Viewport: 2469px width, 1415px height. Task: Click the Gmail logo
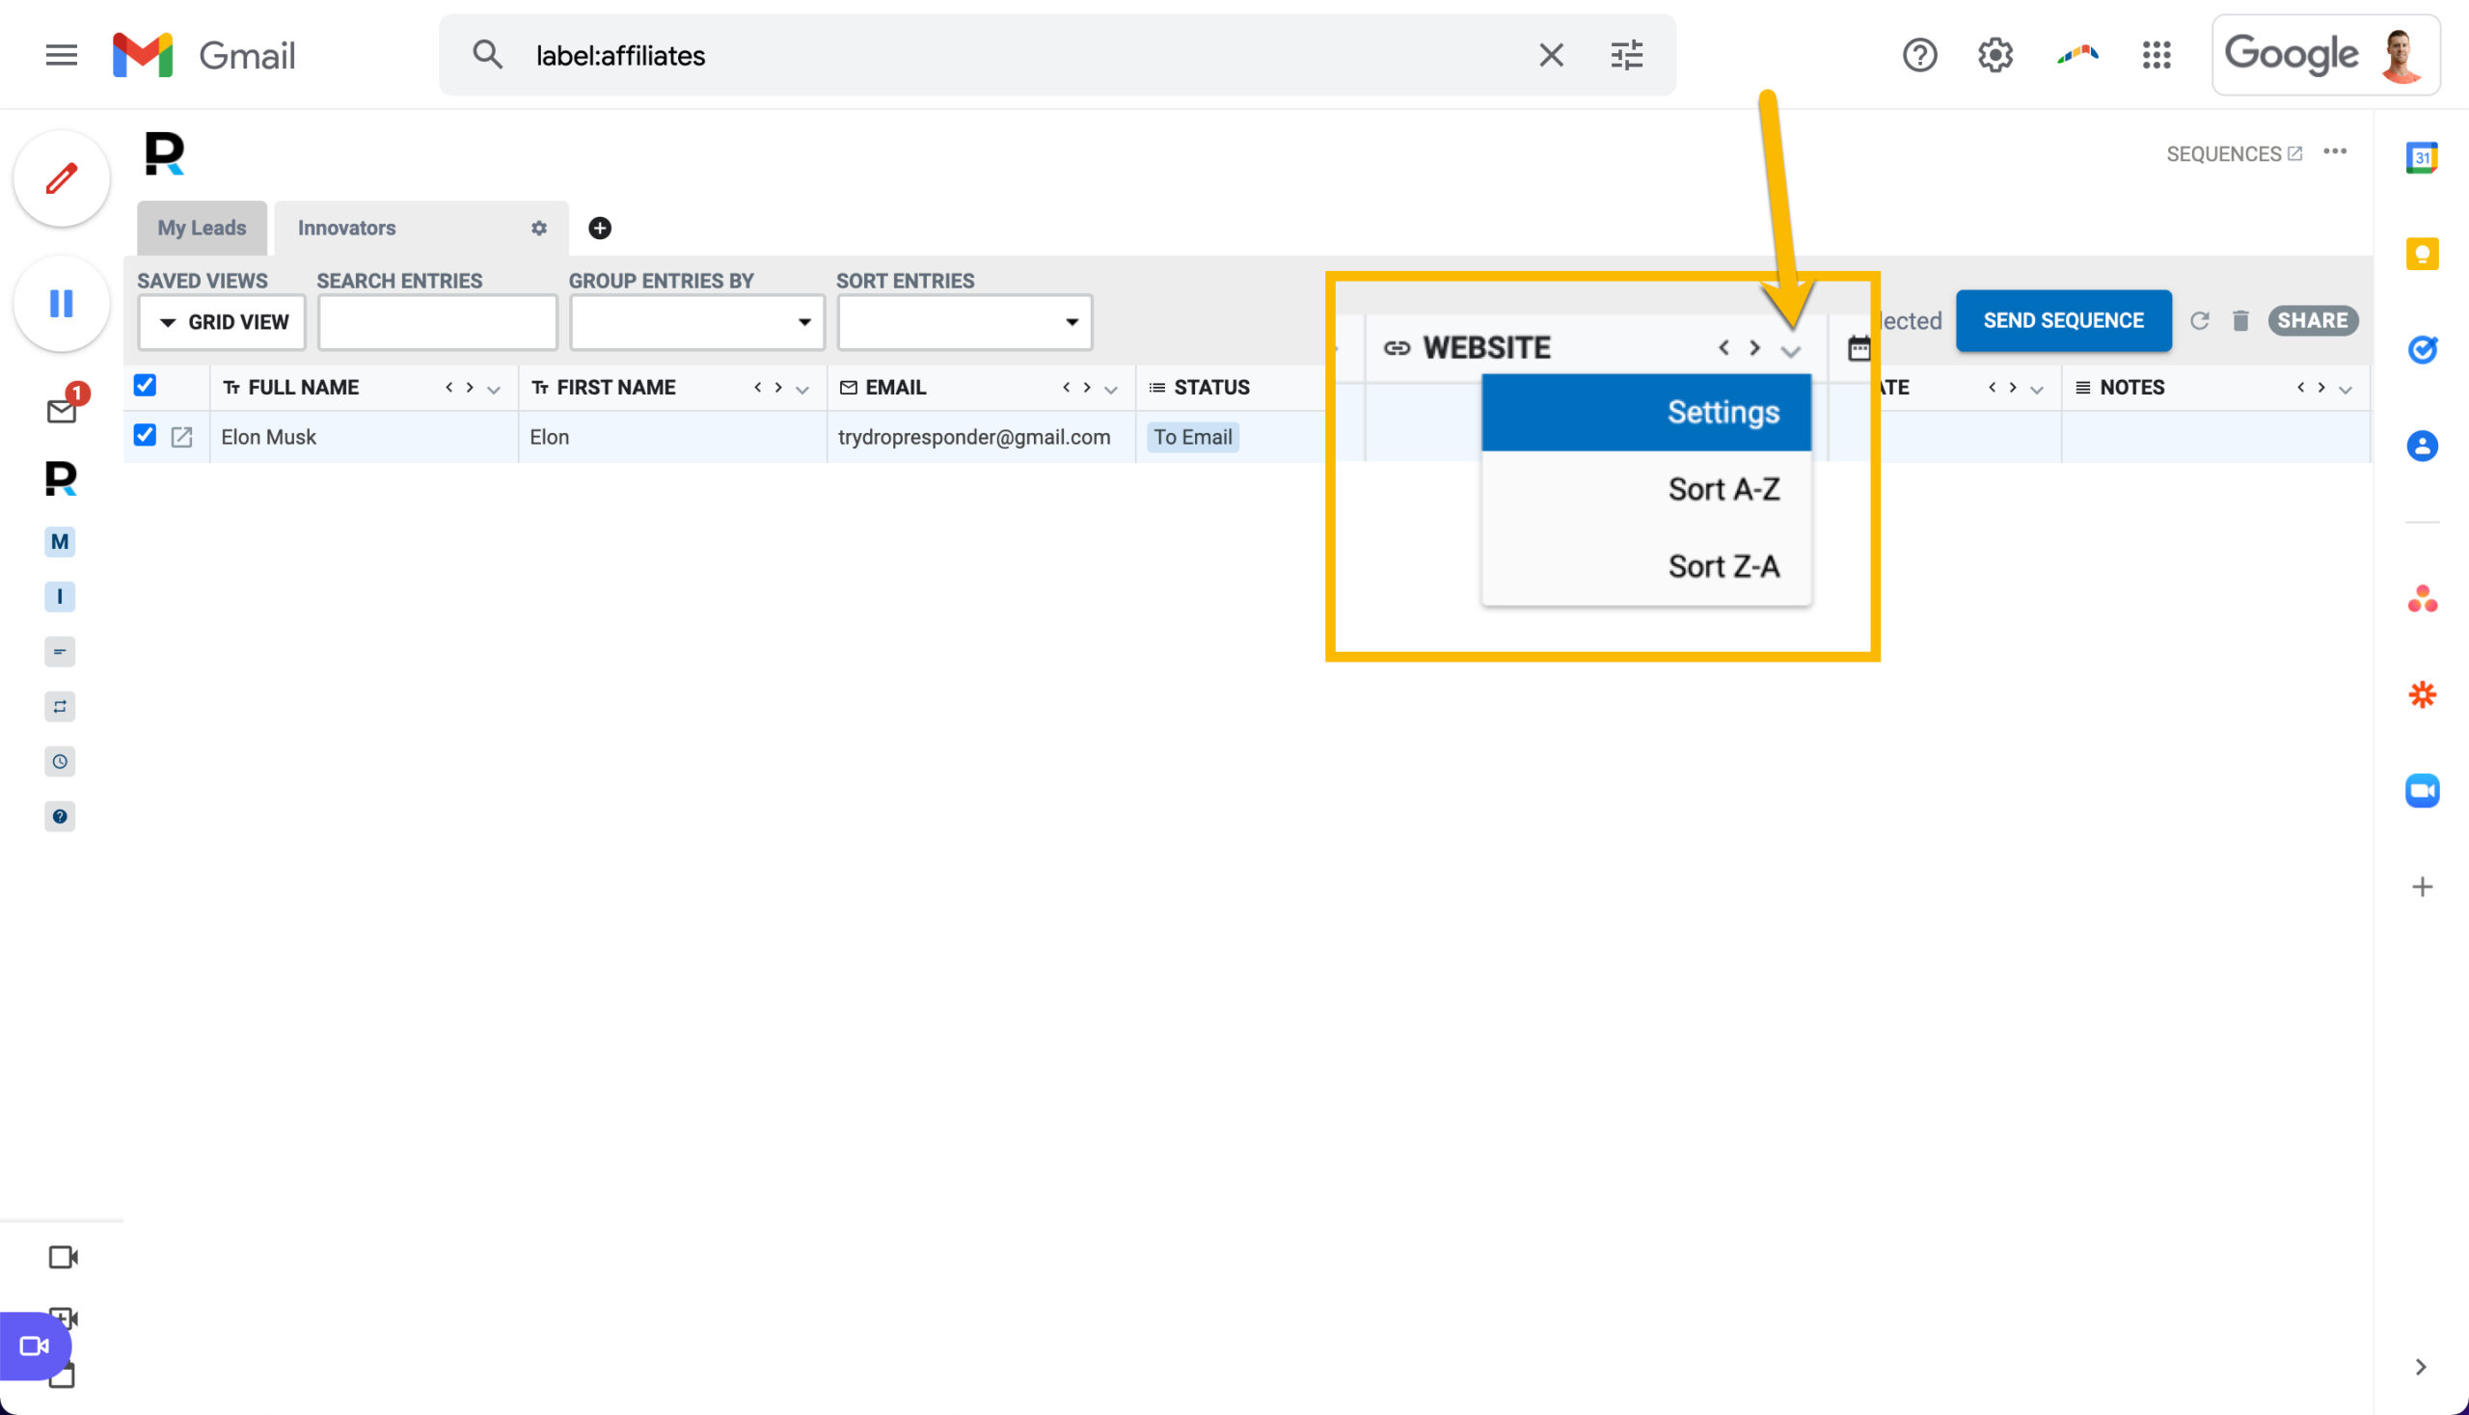click(x=204, y=55)
